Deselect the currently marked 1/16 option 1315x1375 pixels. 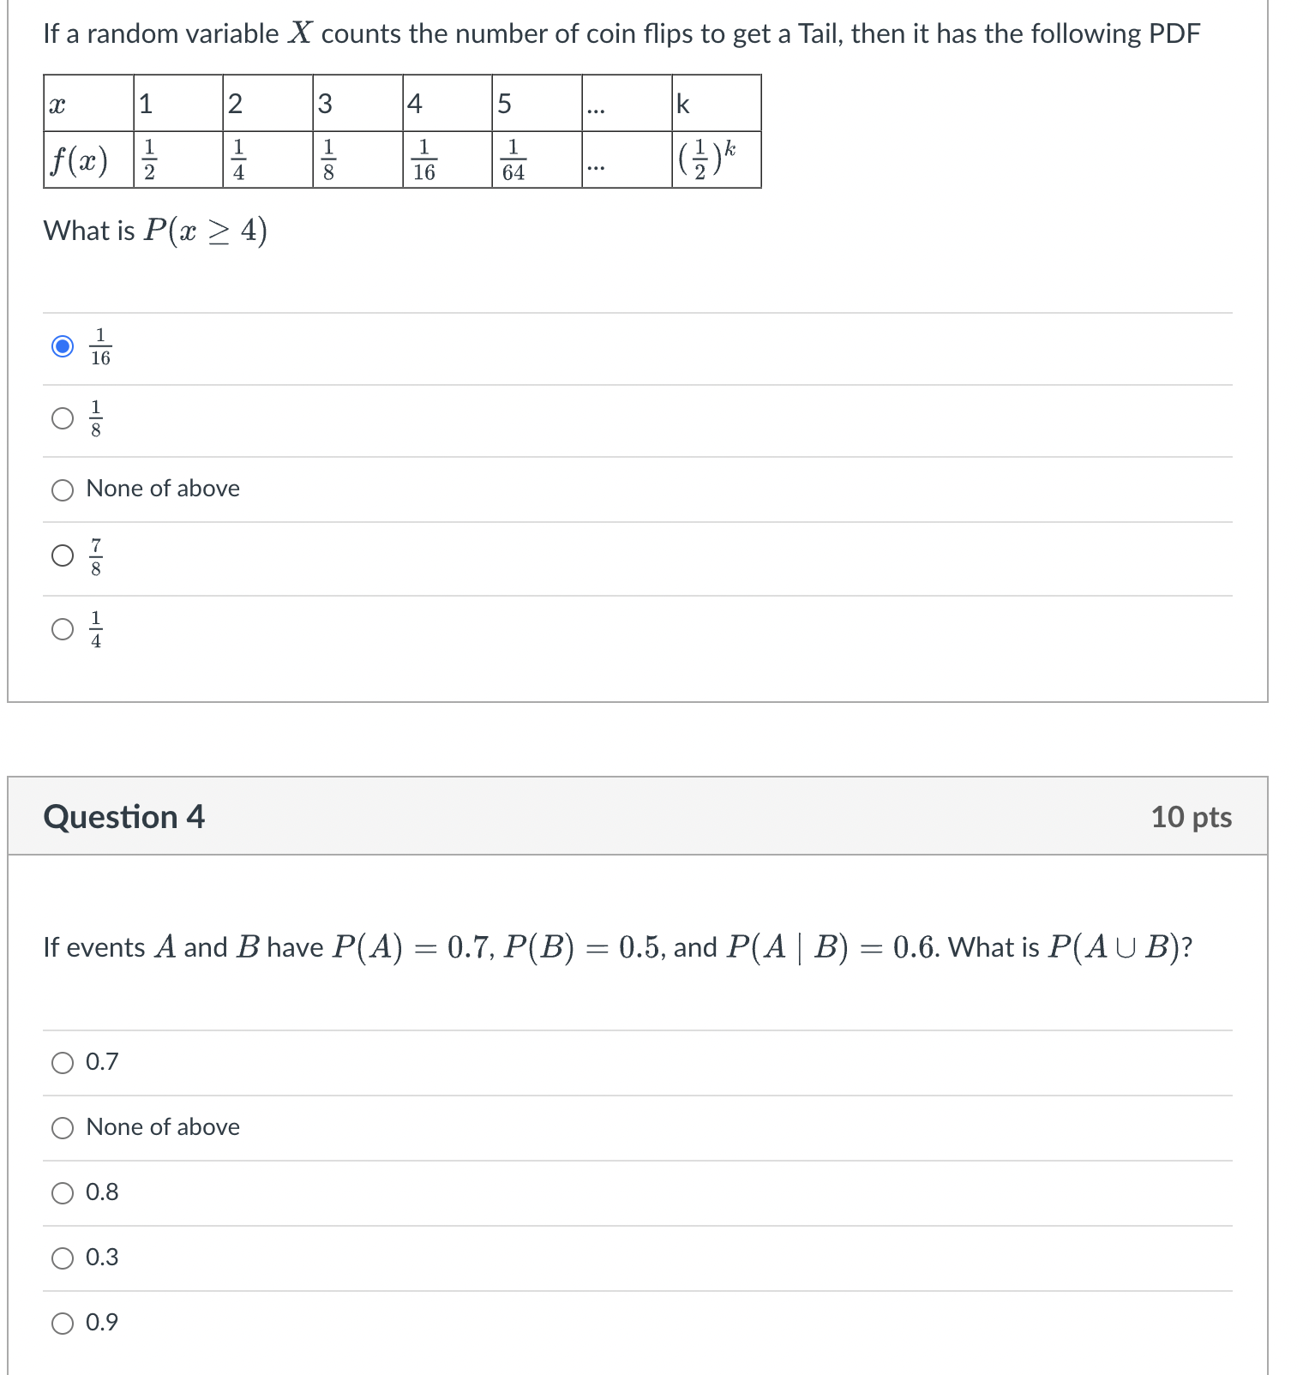coord(61,347)
